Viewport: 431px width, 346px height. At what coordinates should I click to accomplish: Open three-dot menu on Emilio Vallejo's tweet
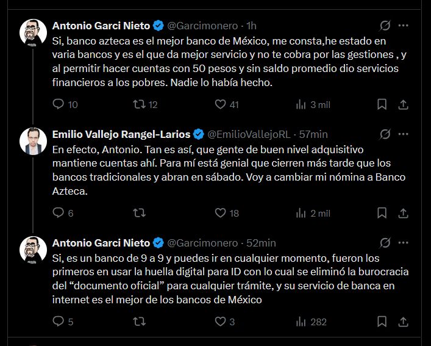pos(402,134)
